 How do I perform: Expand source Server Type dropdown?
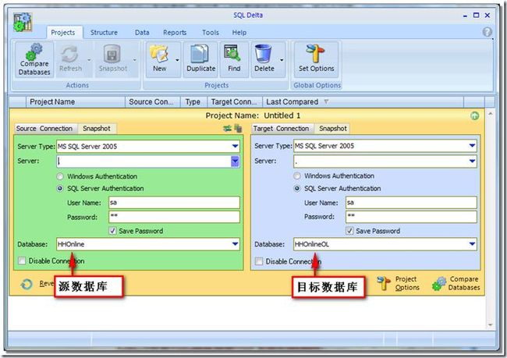(235, 147)
